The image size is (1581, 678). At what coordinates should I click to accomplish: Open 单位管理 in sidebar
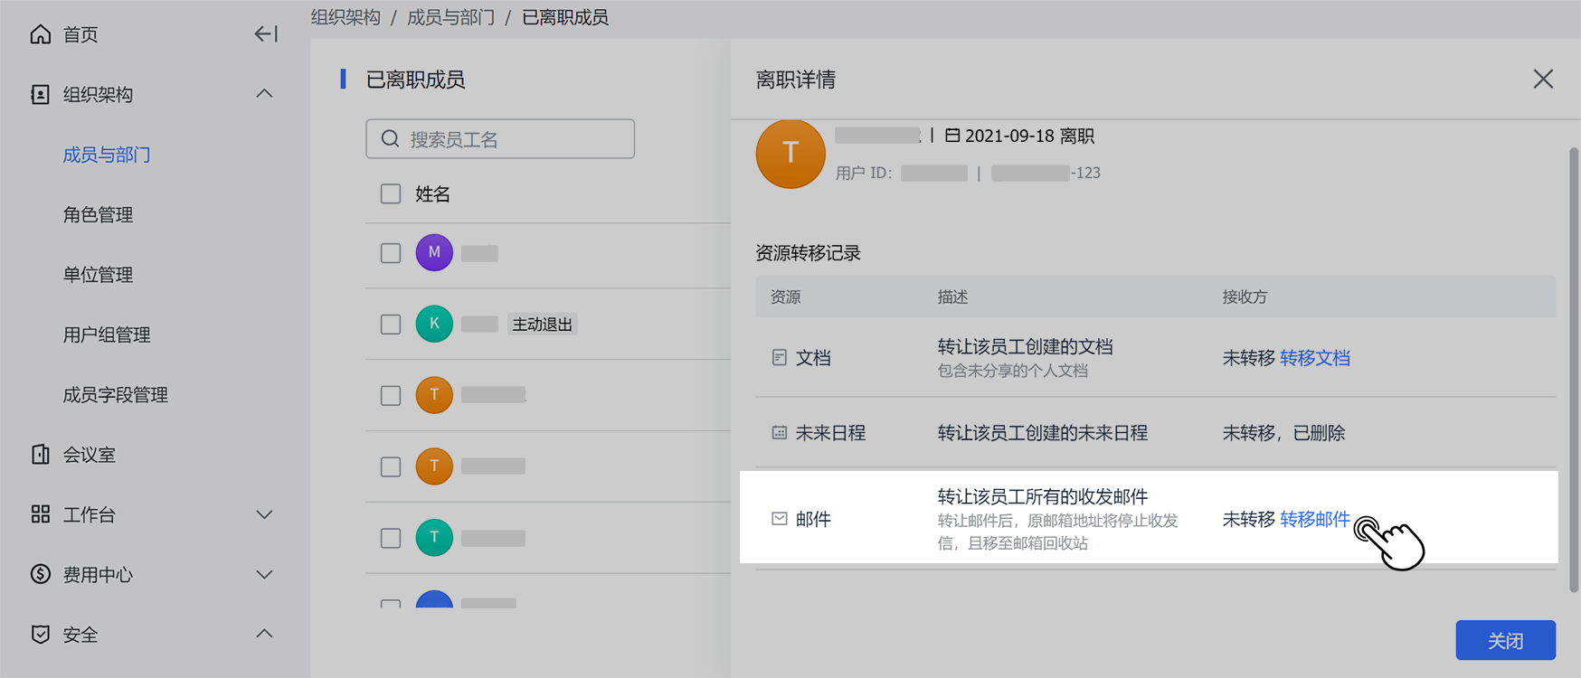point(98,274)
